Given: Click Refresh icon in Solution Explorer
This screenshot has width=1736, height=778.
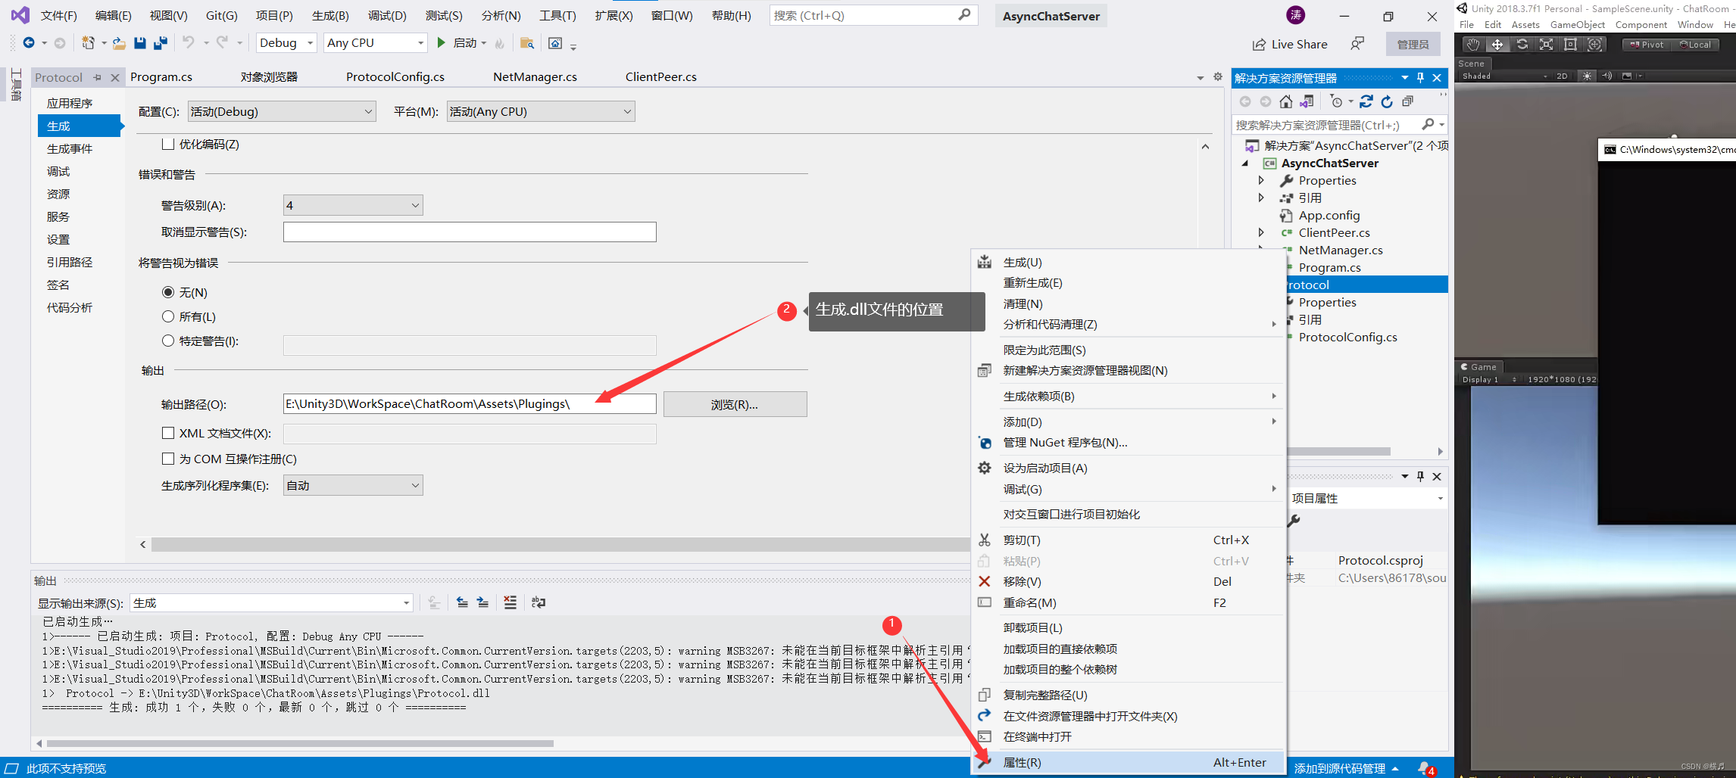Looking at the screenshot, I should click(x=1387, y=101).
